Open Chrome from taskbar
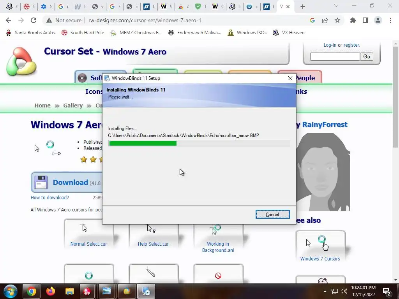This screenshot has height=299, width=399. (x=32, y=291)
